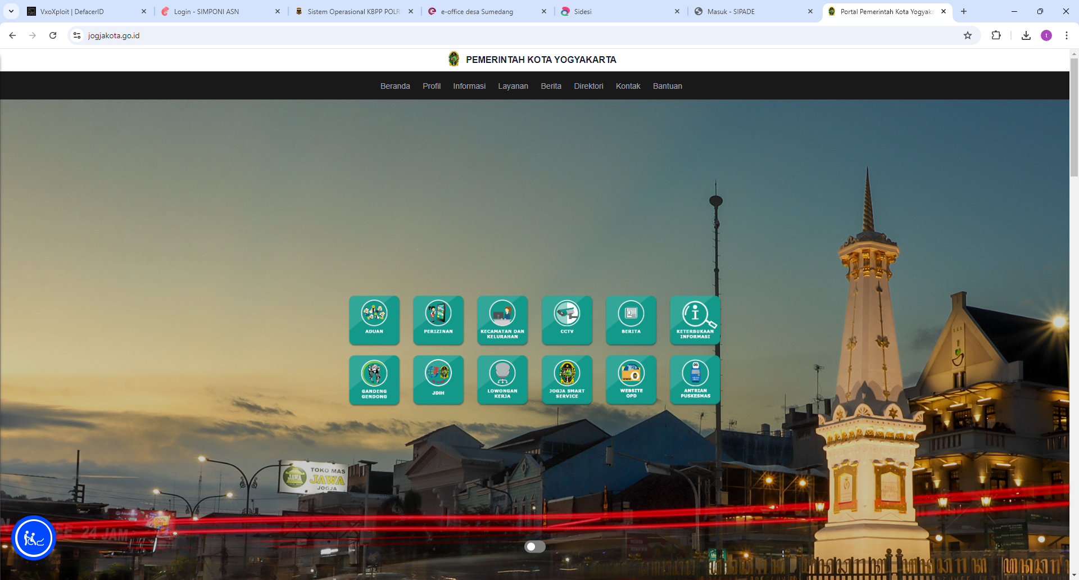View site information icon in address bar
This screenshot has width=1079, height=580.
(x=77, y=35)
